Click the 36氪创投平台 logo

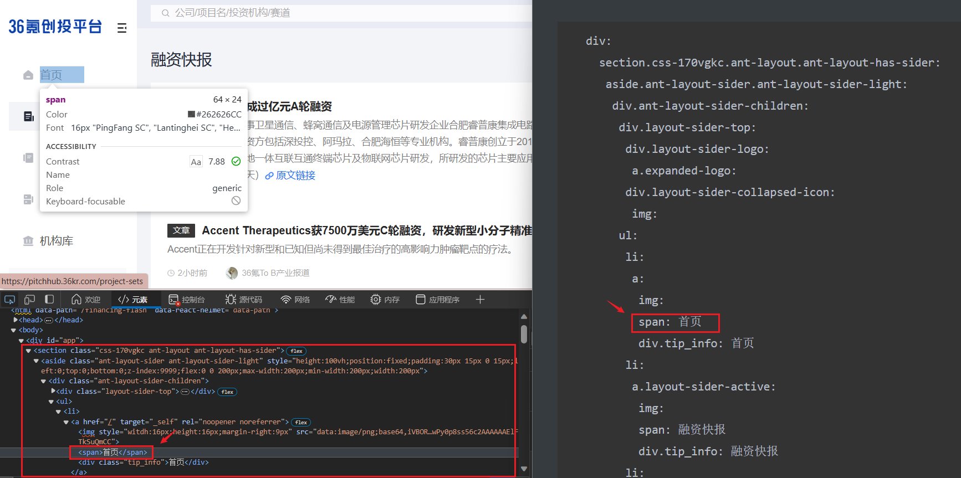[55, 27]
